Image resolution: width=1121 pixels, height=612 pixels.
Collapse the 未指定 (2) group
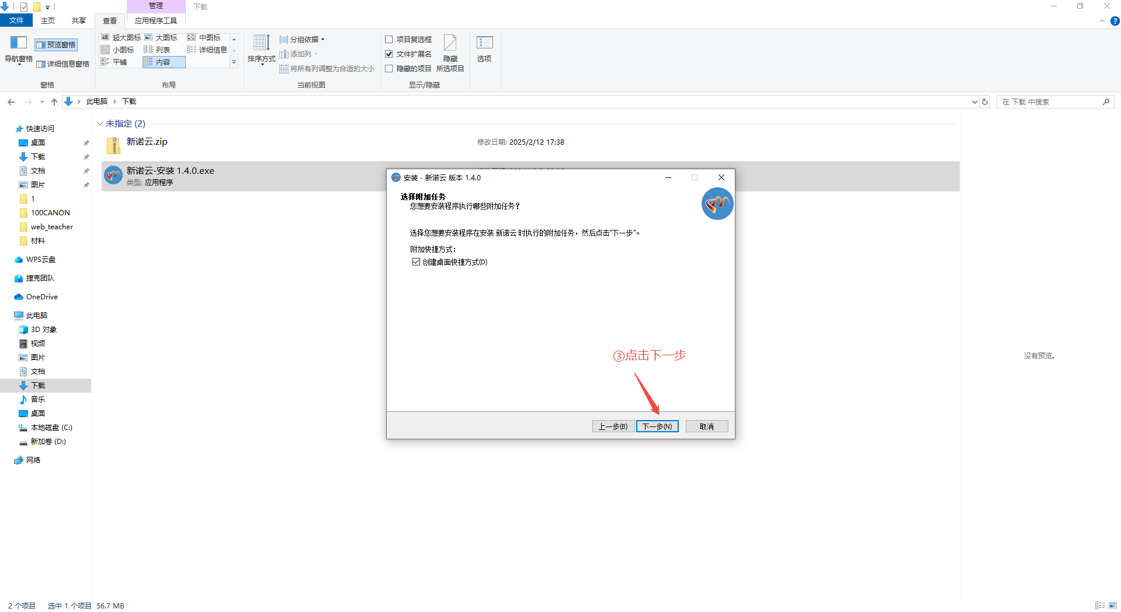(100, 124)
